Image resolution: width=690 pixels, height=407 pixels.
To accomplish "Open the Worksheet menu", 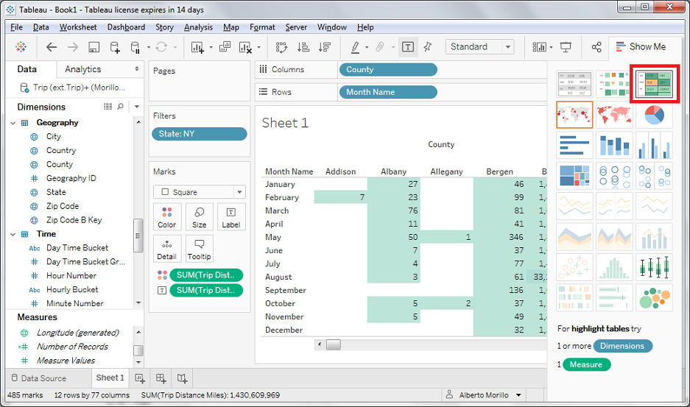I will pos(78,27).
